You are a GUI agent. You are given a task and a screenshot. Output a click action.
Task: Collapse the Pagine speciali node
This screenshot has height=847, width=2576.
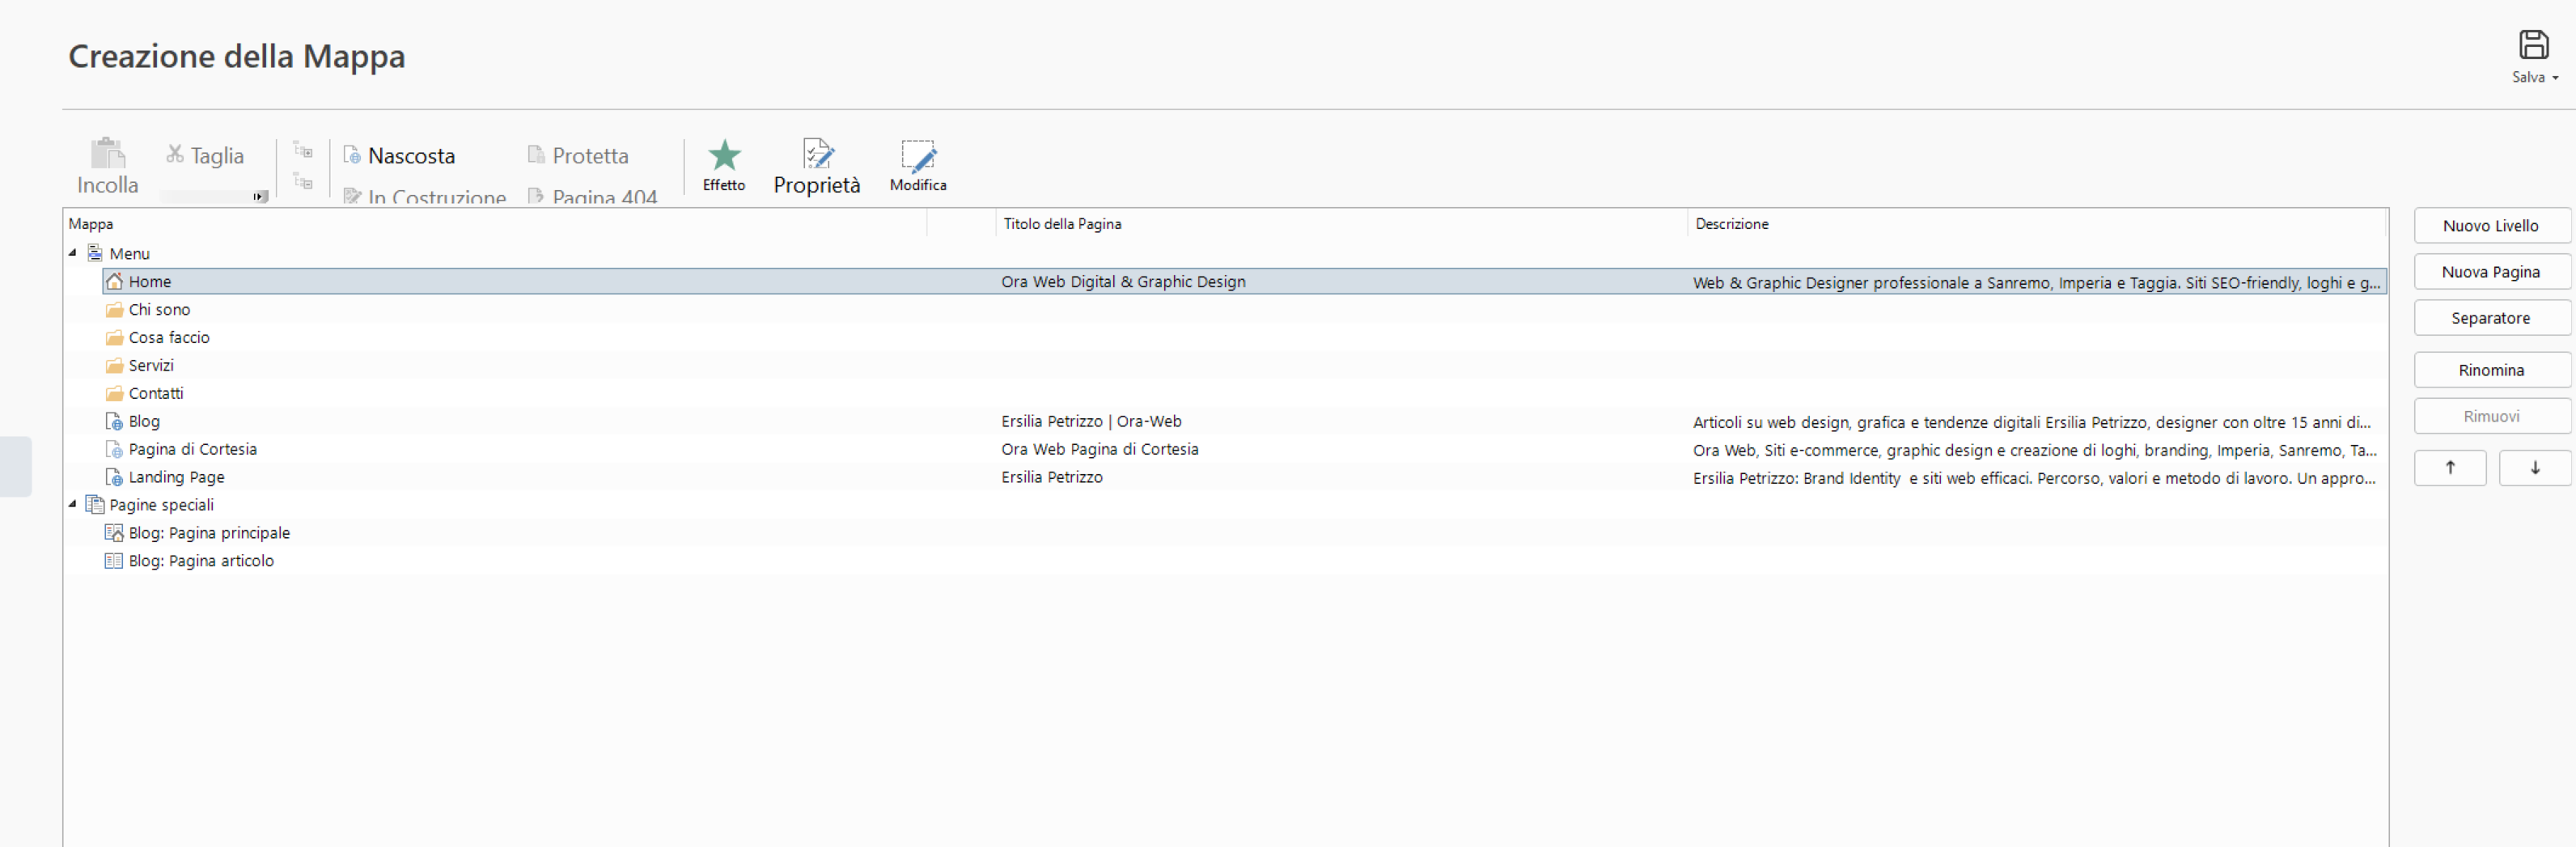pos(73,505)
